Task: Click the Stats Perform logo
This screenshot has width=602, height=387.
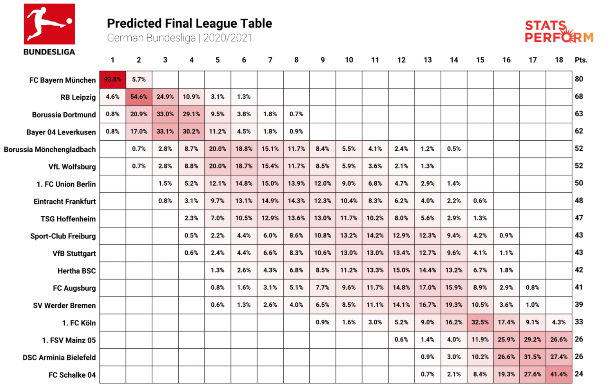Action: click(x=558, y=31)
